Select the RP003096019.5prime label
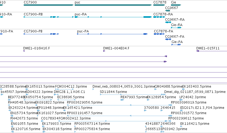 tap(189, 102)
